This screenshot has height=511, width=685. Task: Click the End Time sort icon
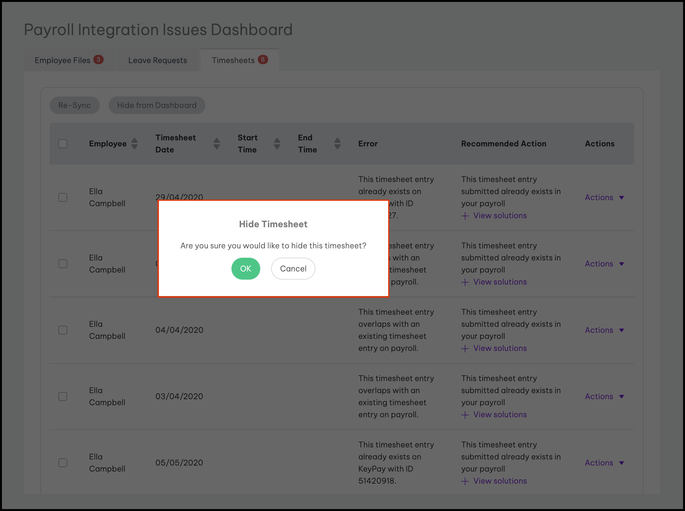337,144
